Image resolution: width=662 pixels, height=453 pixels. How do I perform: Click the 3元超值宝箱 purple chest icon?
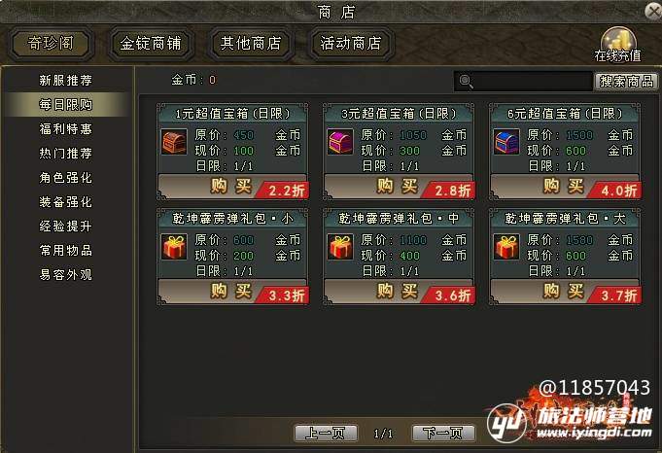click(x=340, y=142)
